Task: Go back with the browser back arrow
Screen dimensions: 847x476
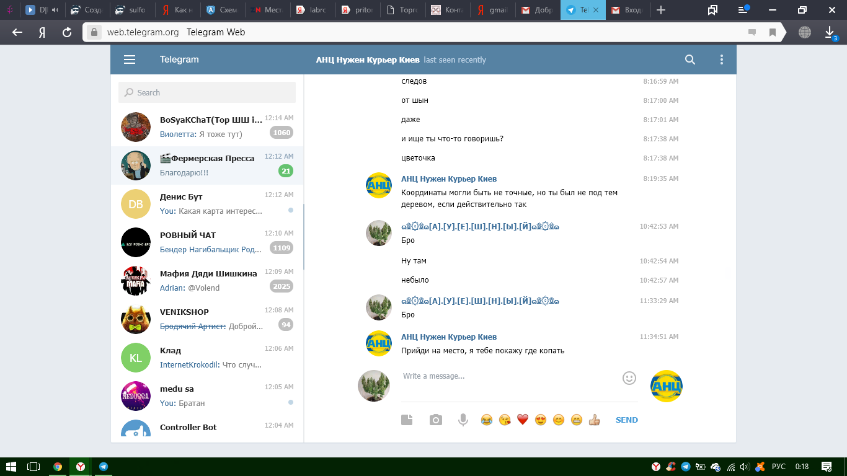Action: (17, 32)
